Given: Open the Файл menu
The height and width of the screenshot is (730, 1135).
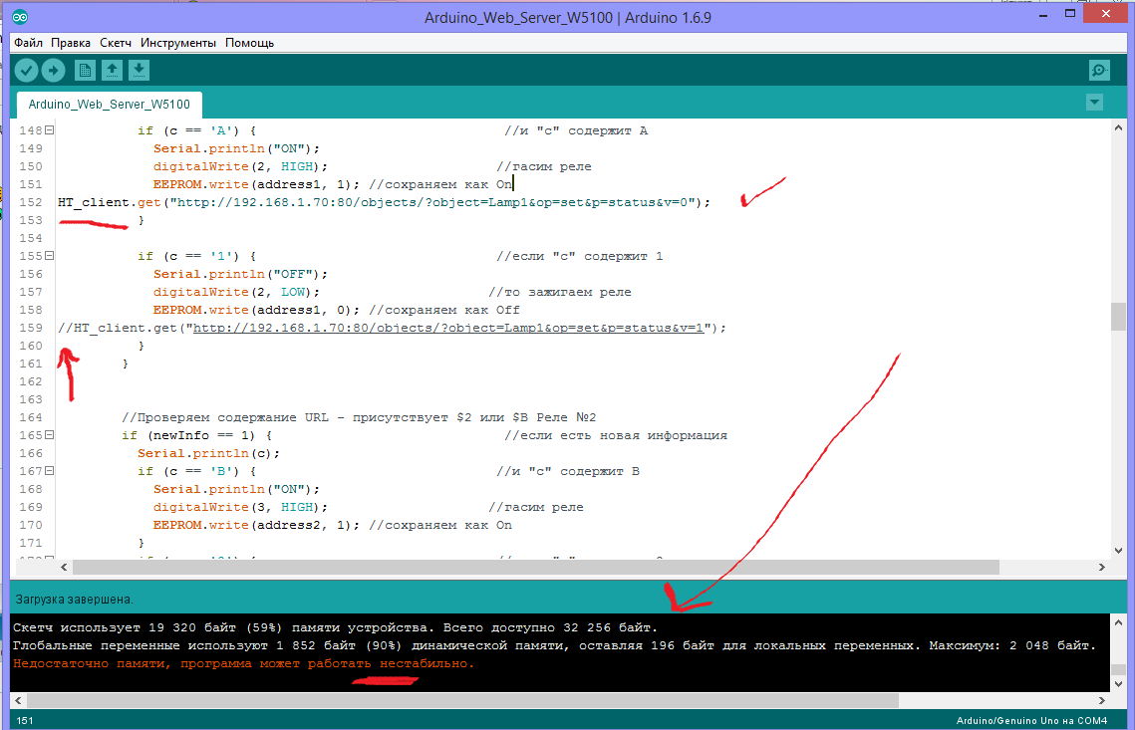Looking at the screenshot, I should pyautogui.click(x=28, y=43).
